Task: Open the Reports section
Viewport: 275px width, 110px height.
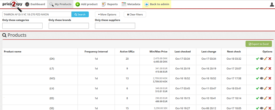Action: tap(110, 4)
